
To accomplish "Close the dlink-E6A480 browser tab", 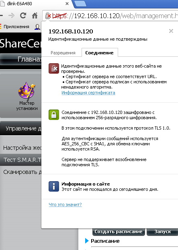I will click(x=67, y=4).
